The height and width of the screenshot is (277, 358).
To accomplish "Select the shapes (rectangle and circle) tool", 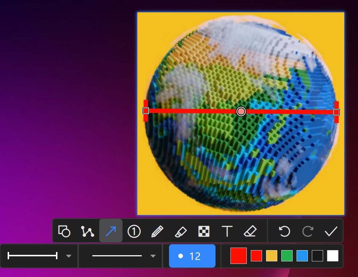I will [x=64, y=231].
